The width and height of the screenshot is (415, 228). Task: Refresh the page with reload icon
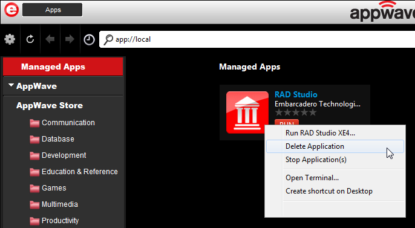(30, 39)
